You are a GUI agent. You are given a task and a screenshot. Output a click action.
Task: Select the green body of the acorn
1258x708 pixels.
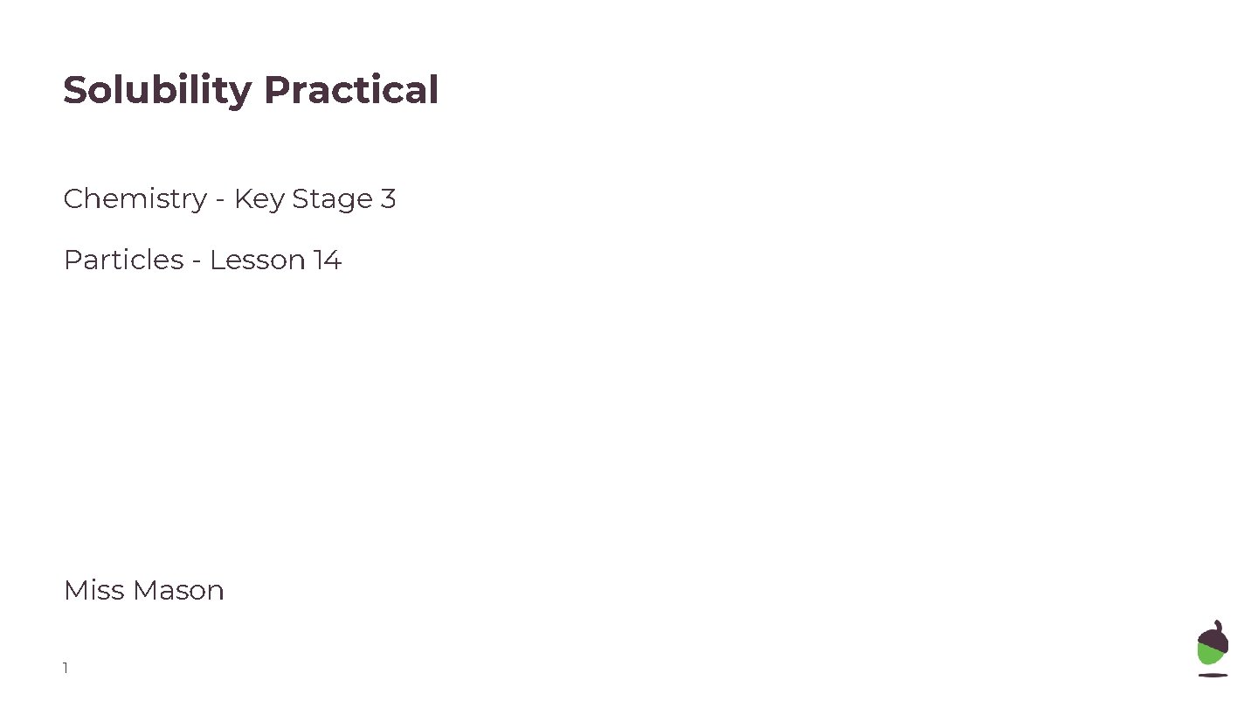(1210, 654)
